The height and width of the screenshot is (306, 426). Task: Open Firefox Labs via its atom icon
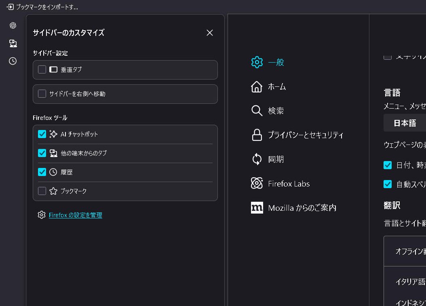pos(257,183)
